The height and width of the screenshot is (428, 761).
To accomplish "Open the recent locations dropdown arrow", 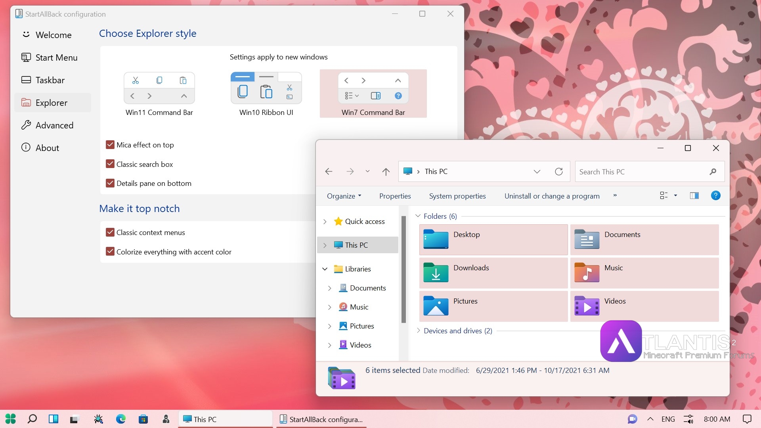I will tap(367, 172).
